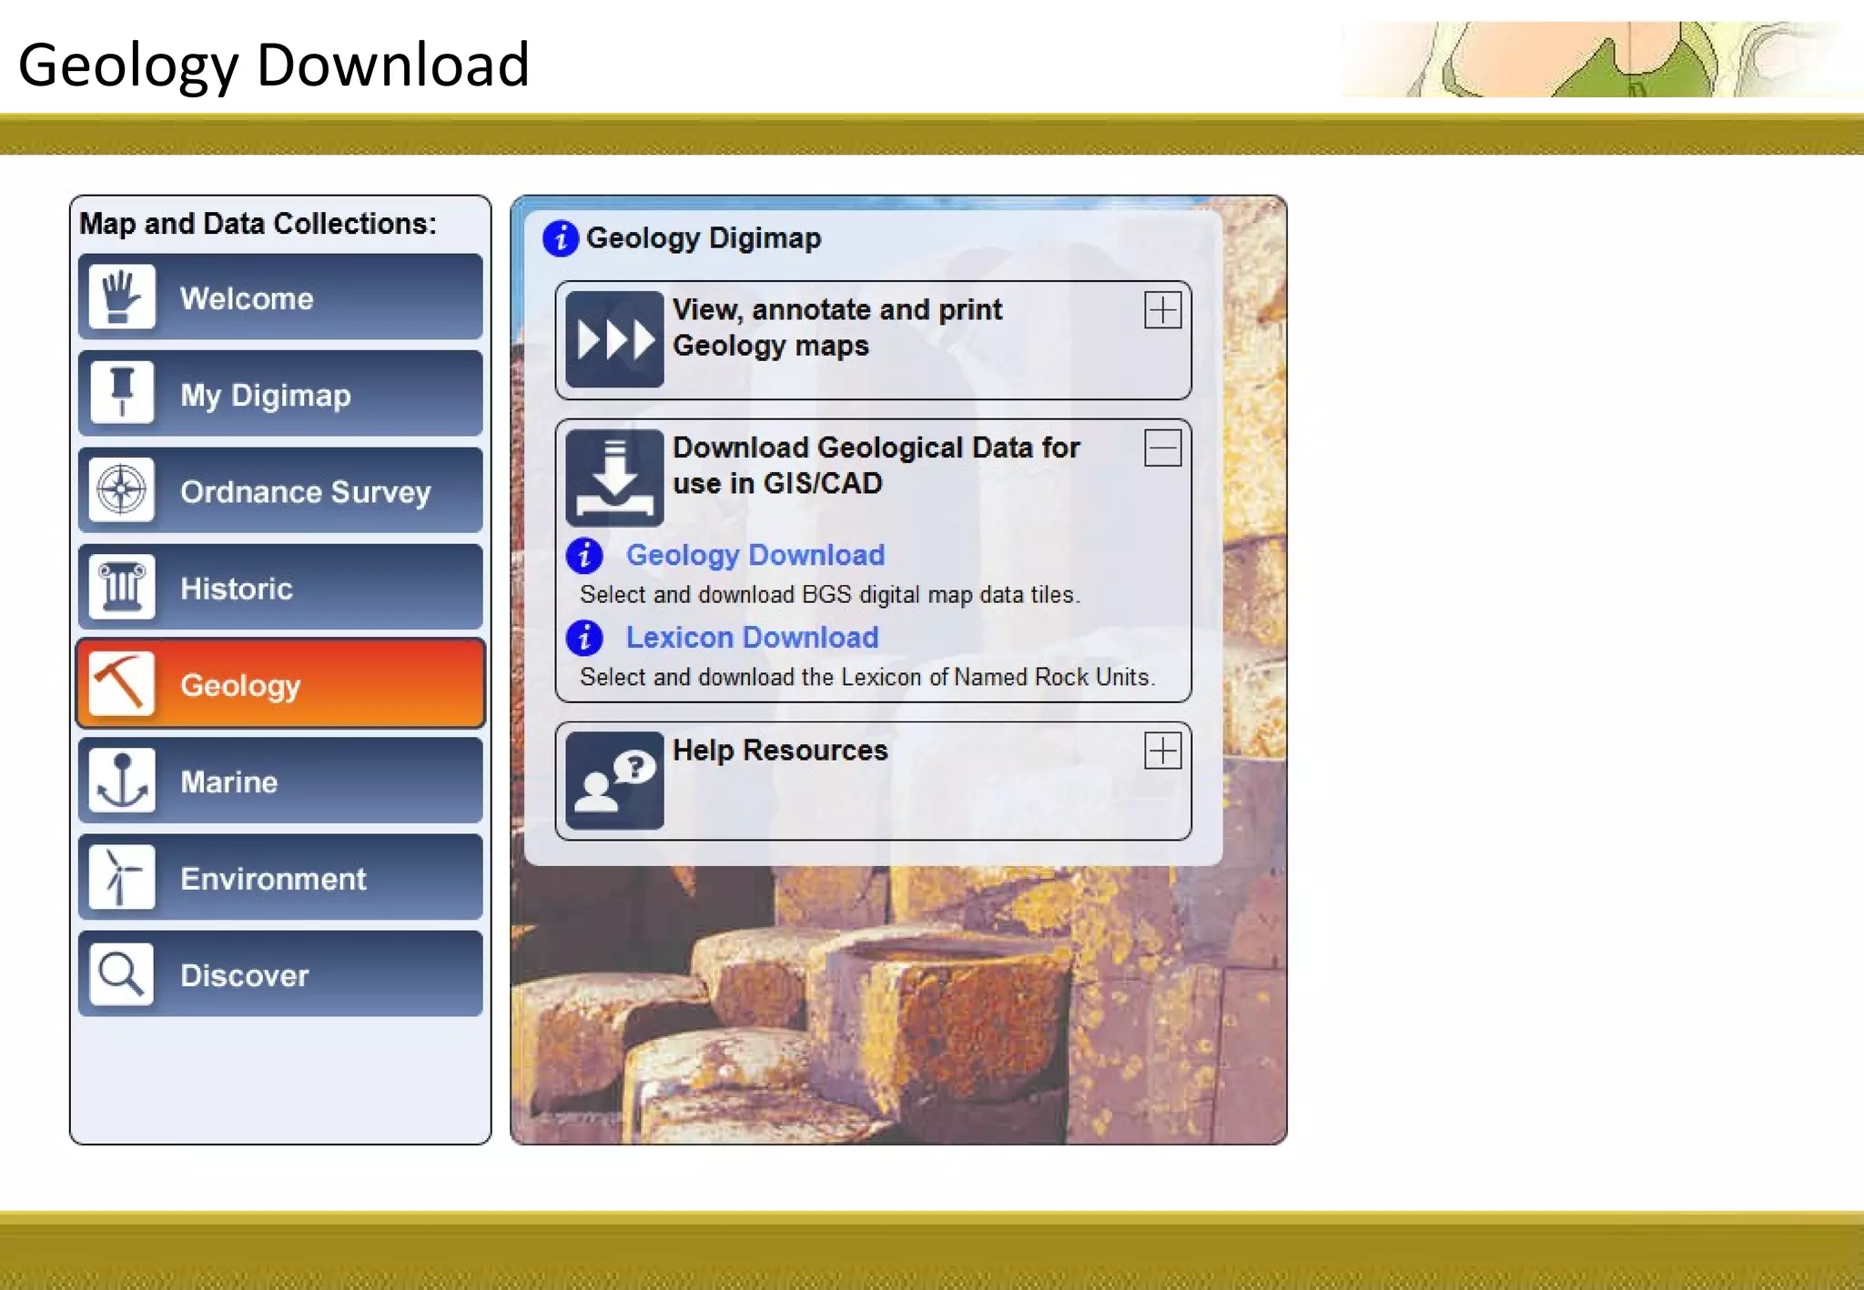Click the Historic column icon
The image size is (1864, 1290).
pyautogui.click(x=122, y=587)
